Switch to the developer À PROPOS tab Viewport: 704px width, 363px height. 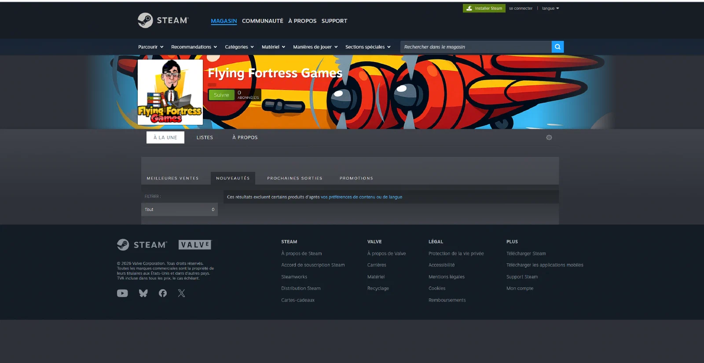(245, 138)
